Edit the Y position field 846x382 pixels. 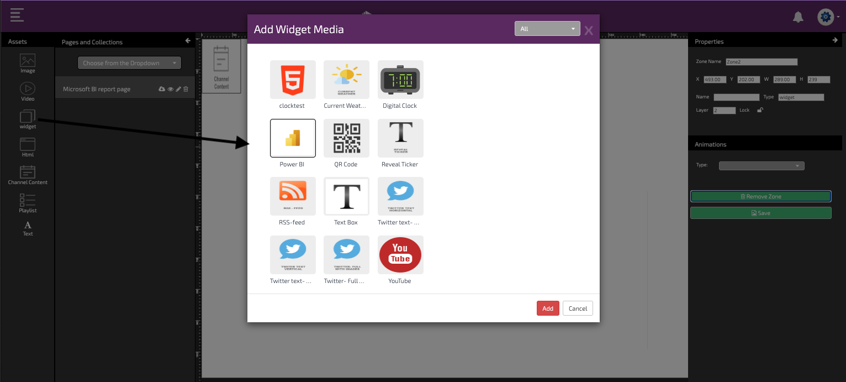pyautogui.click(x=749, y=80)
